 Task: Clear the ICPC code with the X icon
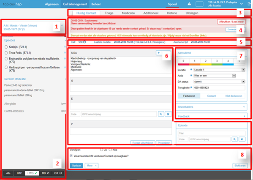[168, 114]
